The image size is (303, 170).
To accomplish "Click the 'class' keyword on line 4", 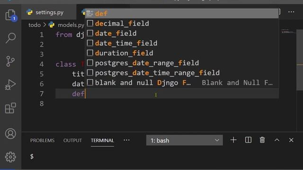I will pyautogui.click(x=66, y=64).
